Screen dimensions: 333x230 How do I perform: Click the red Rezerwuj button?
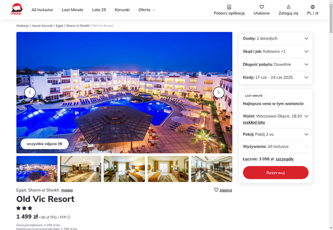(x=276, y=173)
